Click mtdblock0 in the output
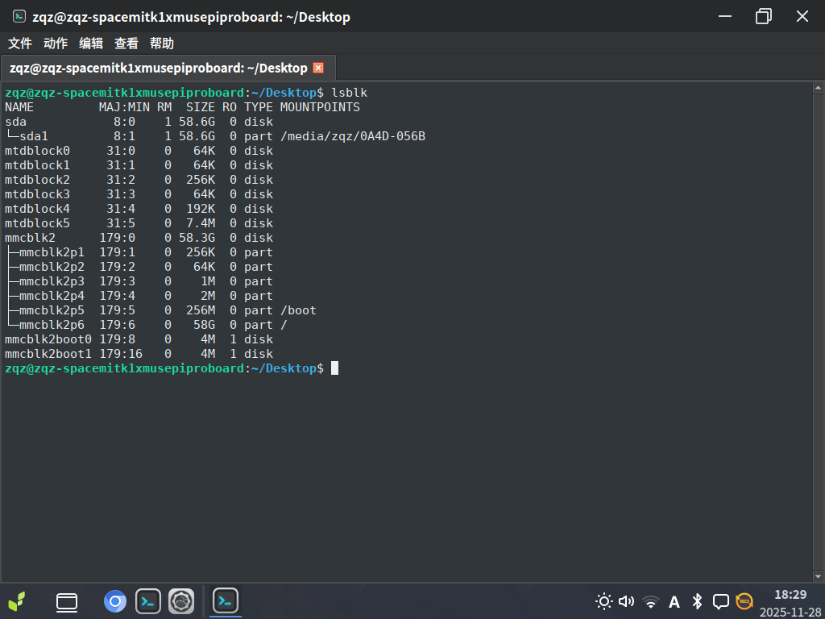This screenshot has height=619, width=825. click(x=37, y=151)
